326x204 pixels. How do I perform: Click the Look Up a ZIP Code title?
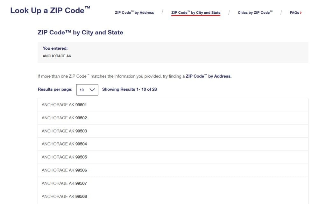(50, 11)
